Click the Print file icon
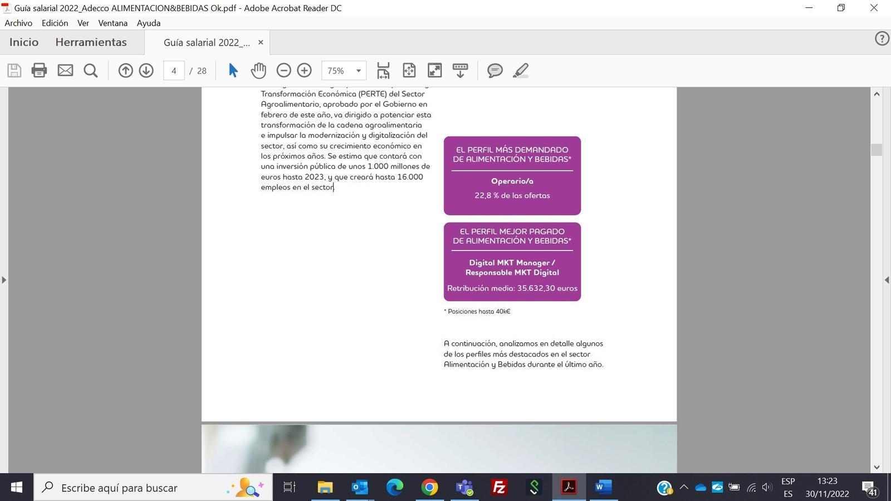Image resolution: width=891 pixels, height=501 pixels. [x=39, y=71]
